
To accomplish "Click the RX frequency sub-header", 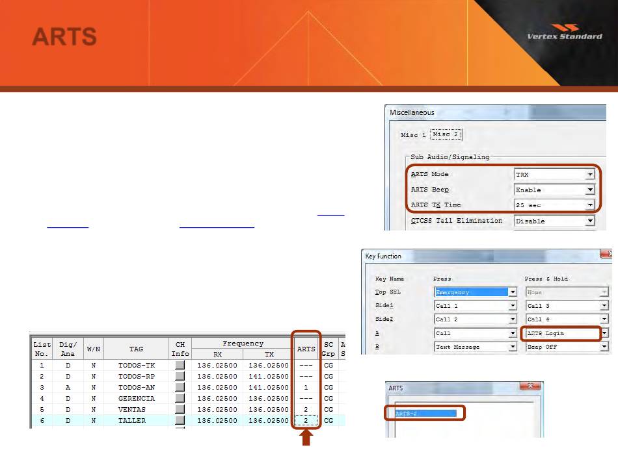I will coord(217,354).
